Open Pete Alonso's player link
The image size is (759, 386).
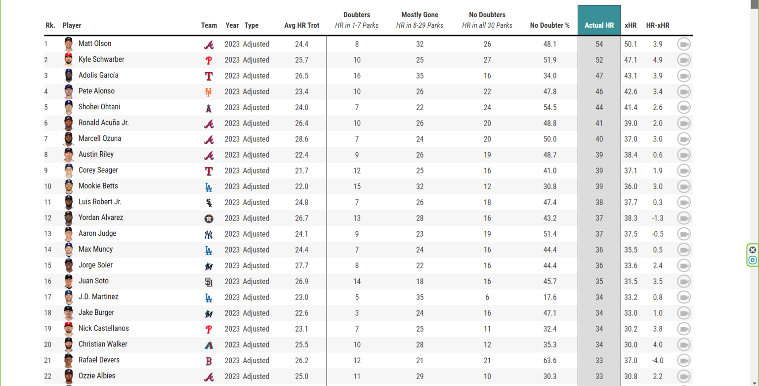click(x=96, y=91)
